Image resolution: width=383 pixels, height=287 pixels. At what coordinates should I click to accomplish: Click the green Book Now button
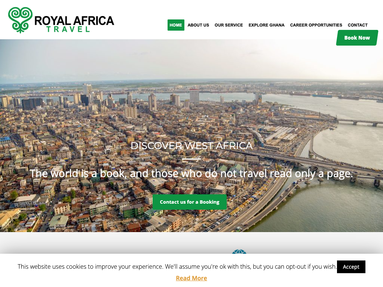(x=357, y=38)
